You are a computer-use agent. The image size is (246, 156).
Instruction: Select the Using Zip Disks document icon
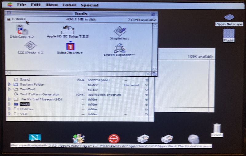click(70, 46)
